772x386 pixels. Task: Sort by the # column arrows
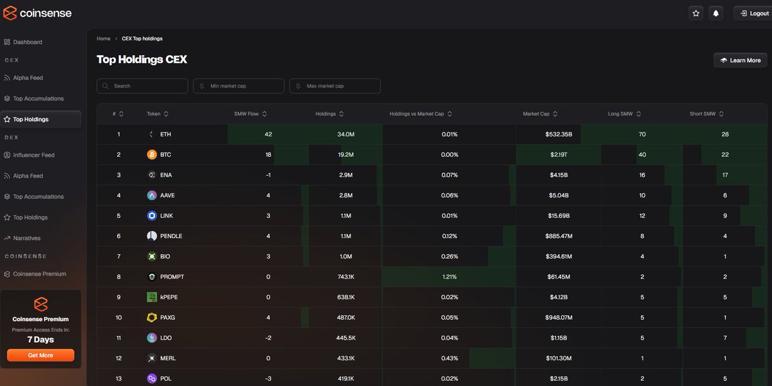(x=122, y=114)
